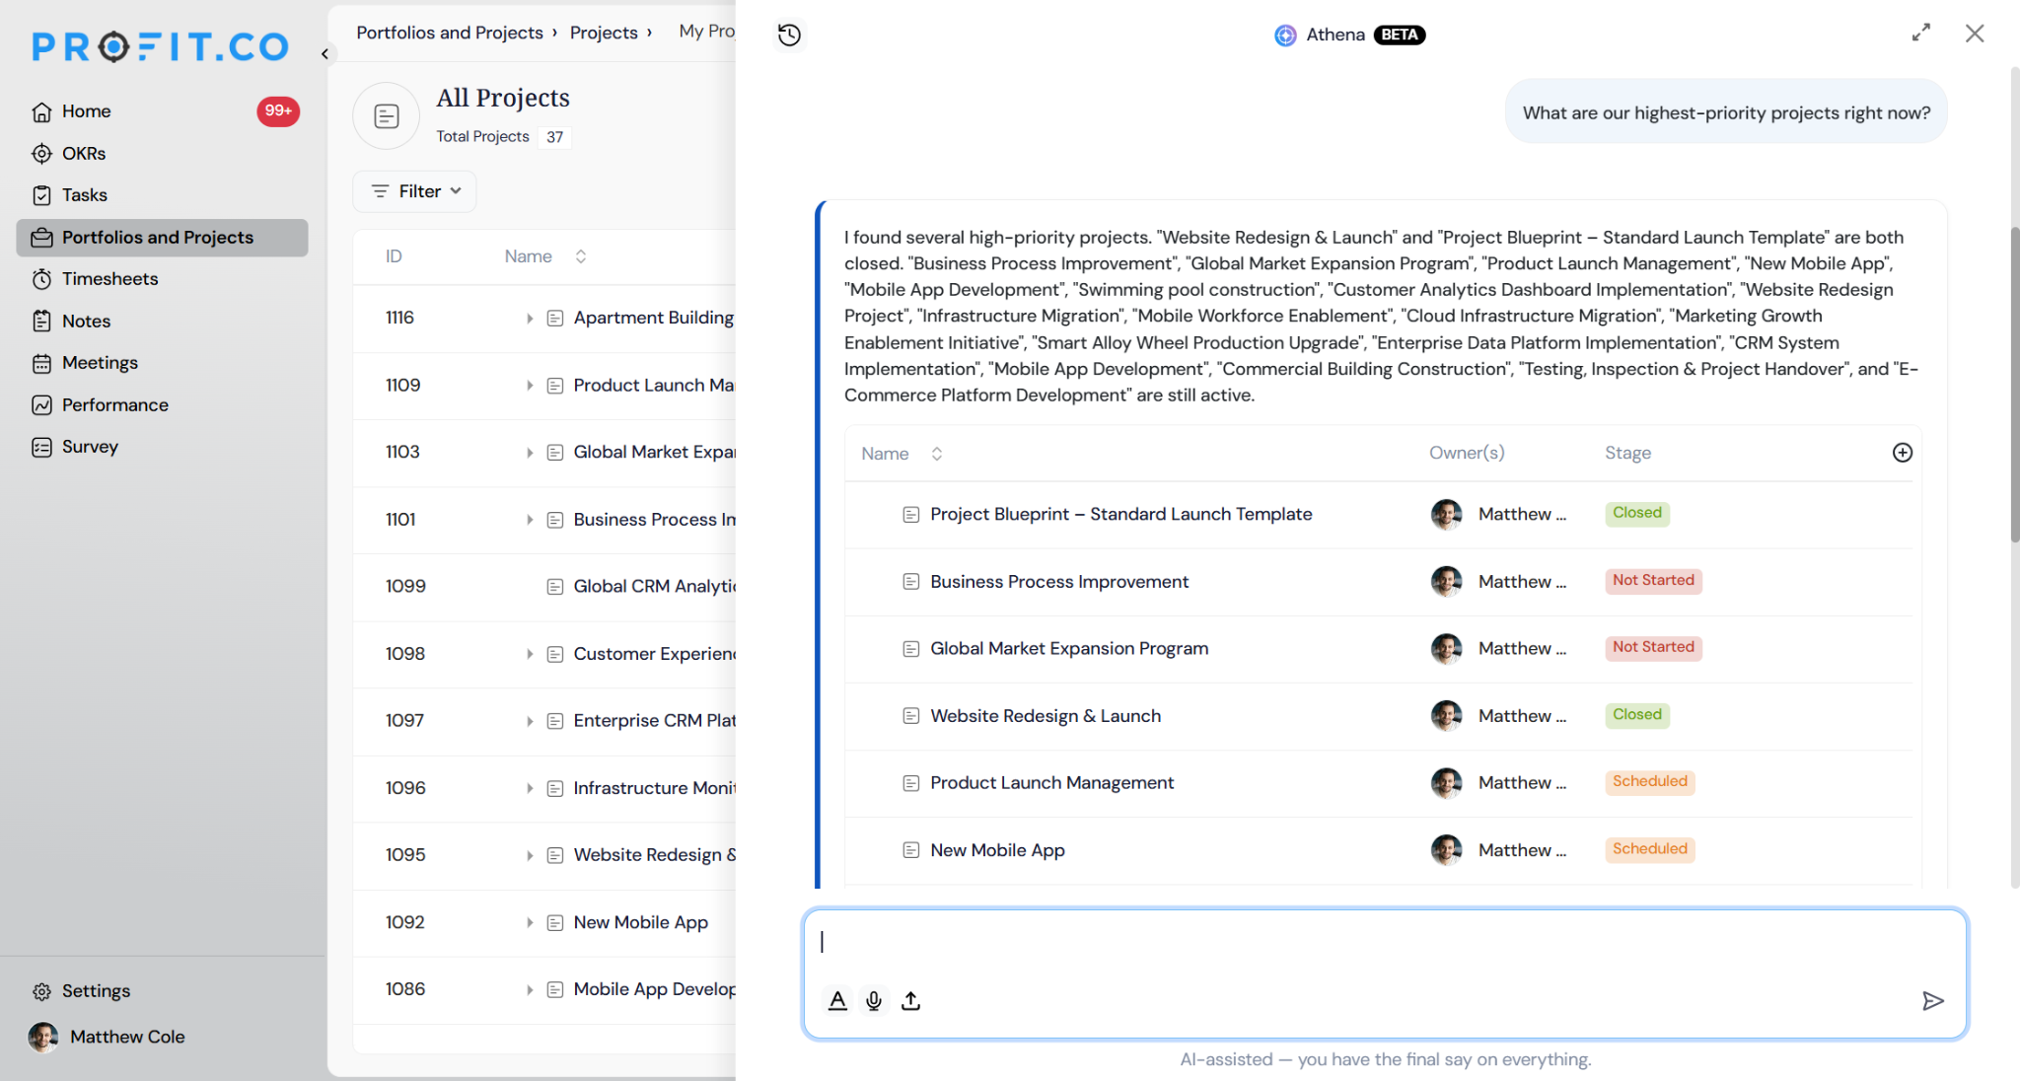
Task: Open Settings in sidebar
Action: point(96,990)
